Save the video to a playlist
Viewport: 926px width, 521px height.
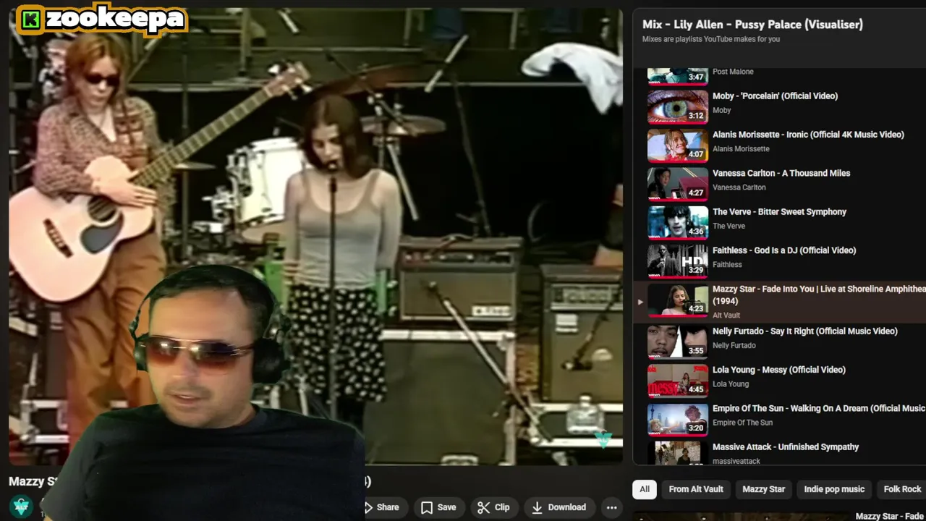438,507
